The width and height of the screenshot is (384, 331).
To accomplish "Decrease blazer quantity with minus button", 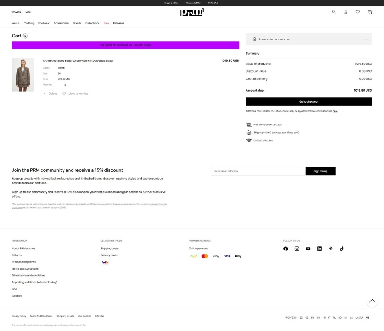I will pos(60,85).
